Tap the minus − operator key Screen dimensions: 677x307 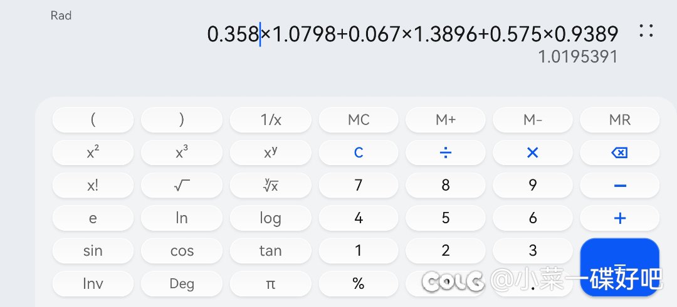(x=619, y=186)
